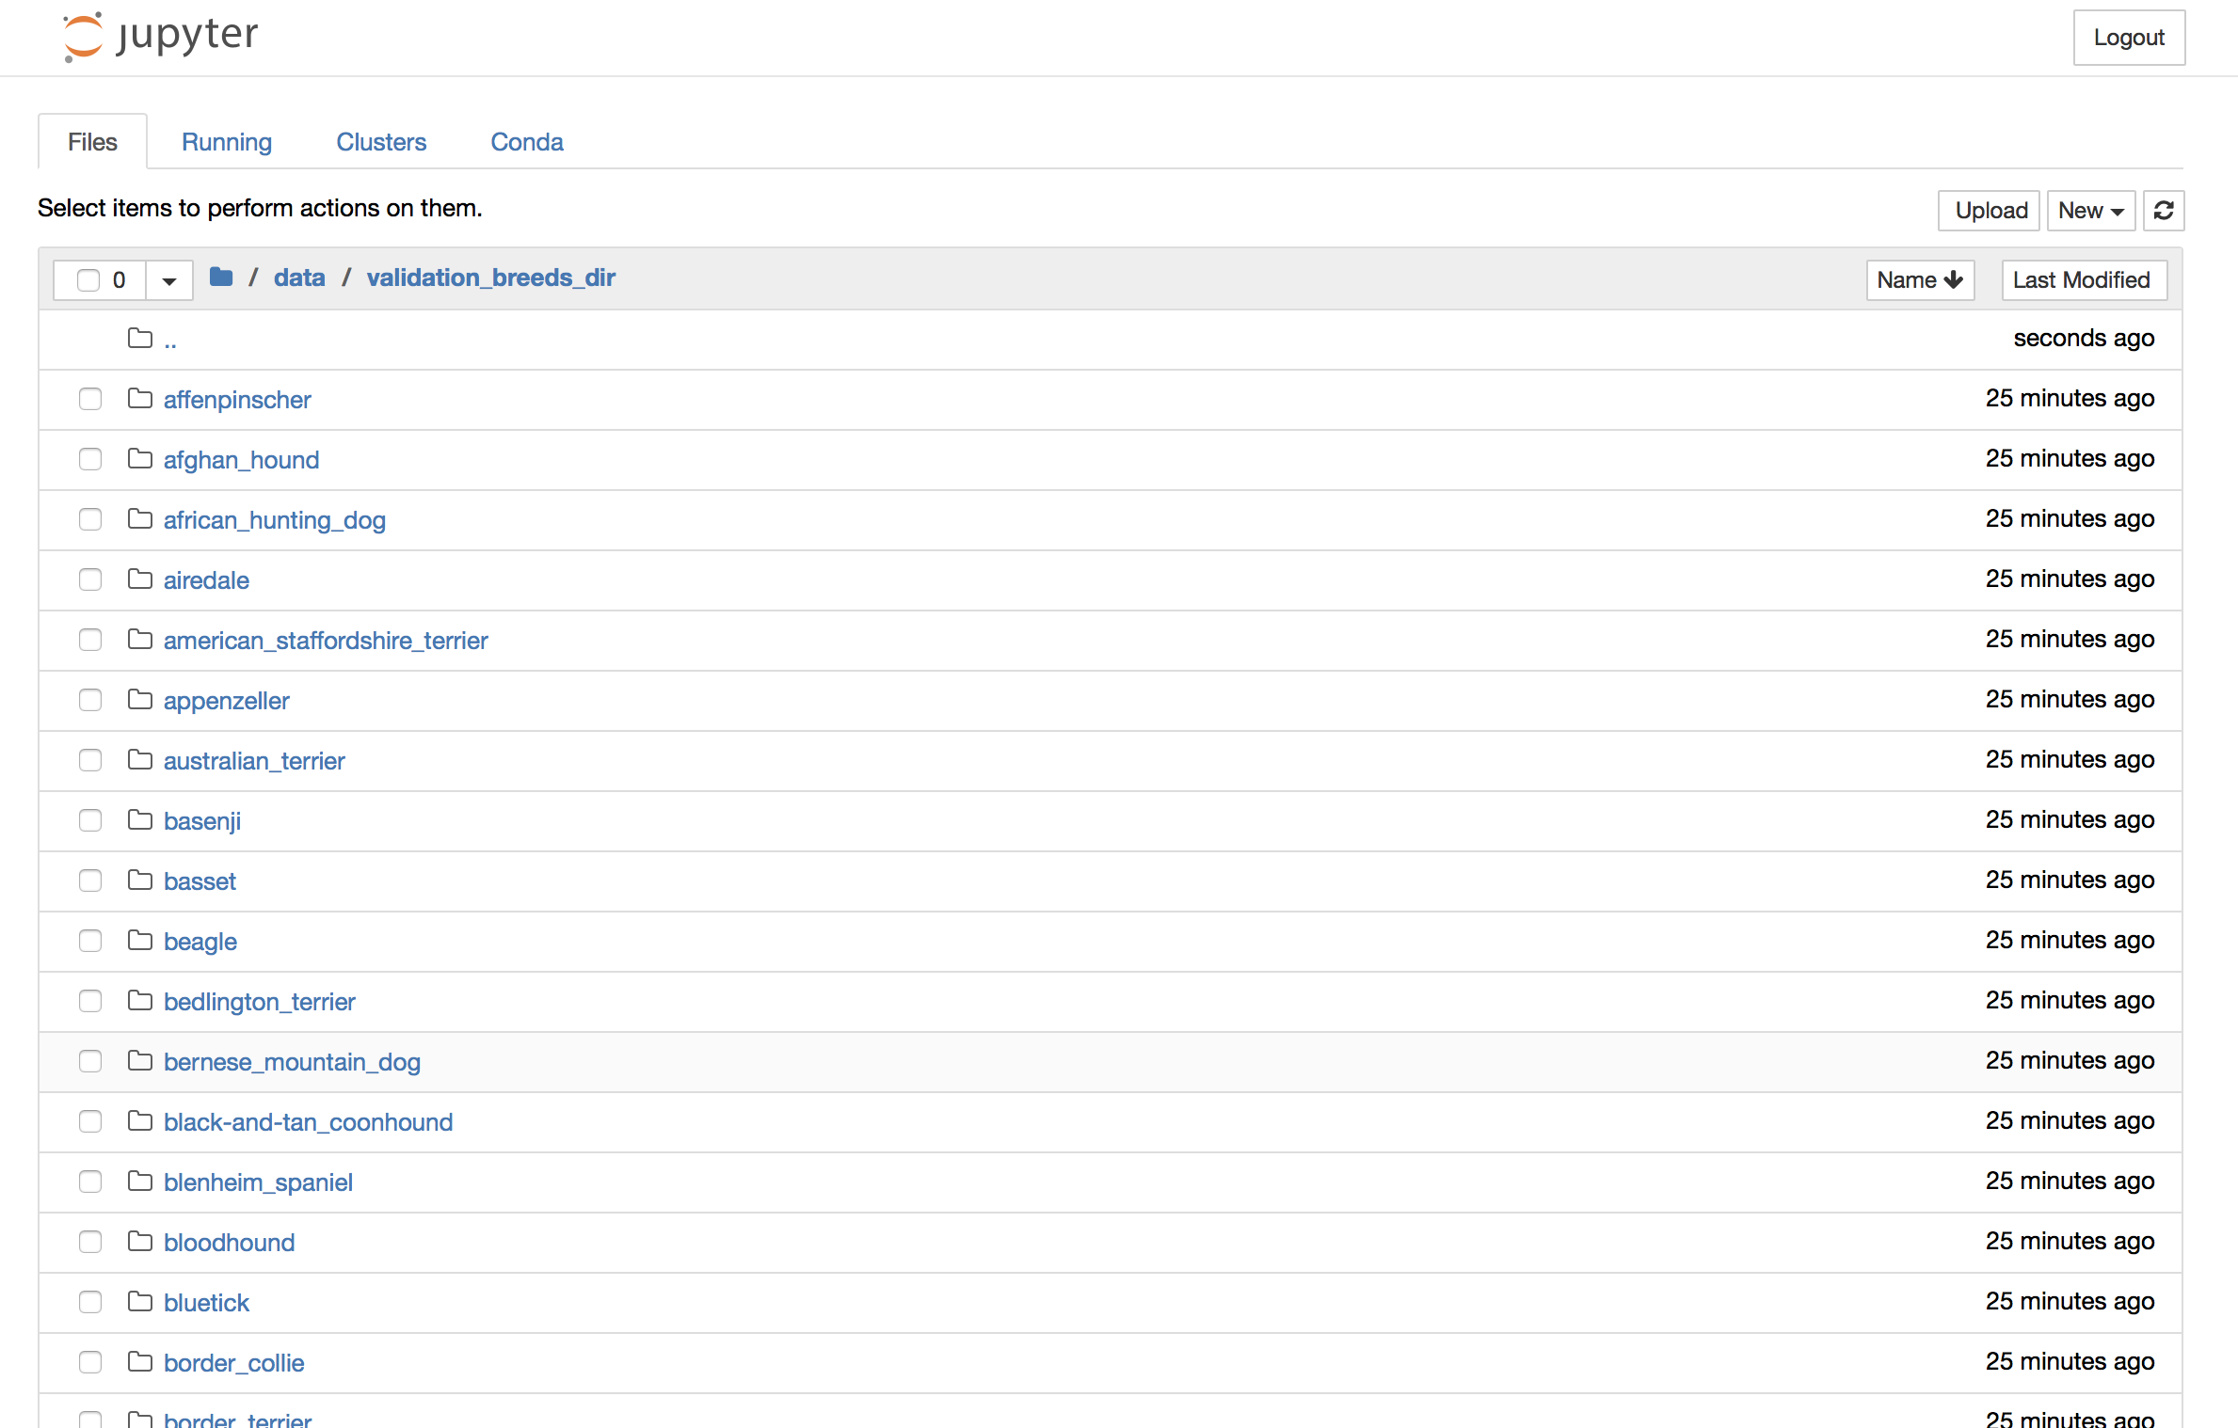2238x1428 pixels.
Task: Click the parent directory folder icon
Action: point(140,338)
